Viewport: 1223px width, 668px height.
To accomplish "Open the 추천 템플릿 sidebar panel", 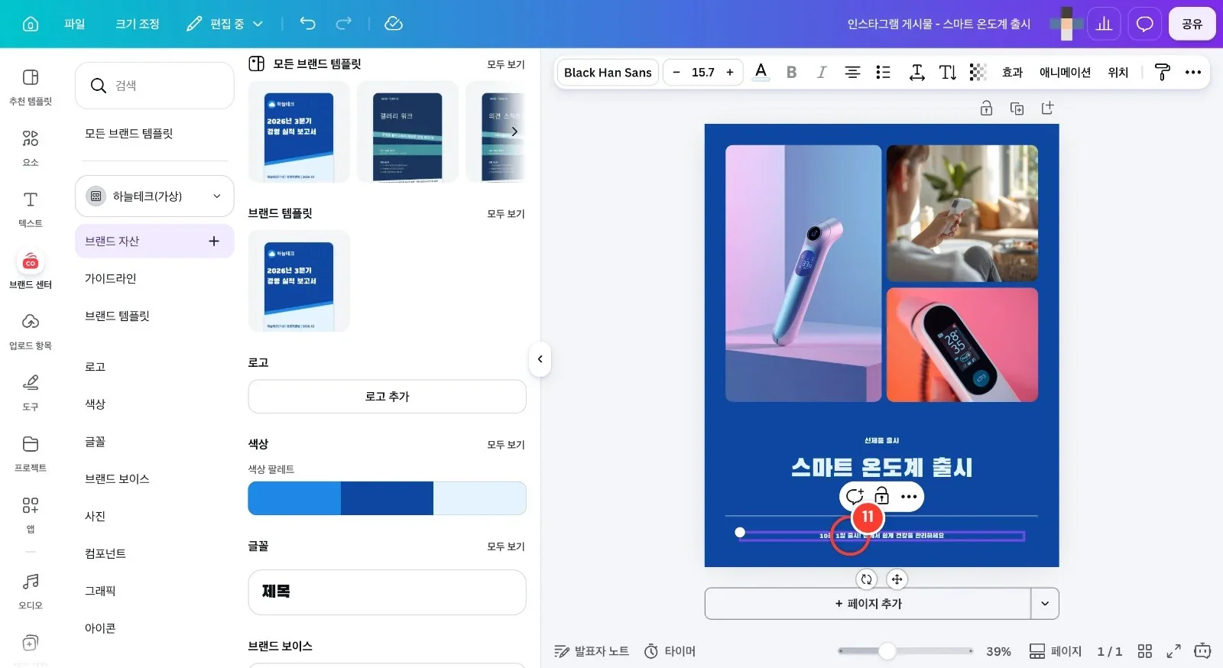I will pos(31,86).
